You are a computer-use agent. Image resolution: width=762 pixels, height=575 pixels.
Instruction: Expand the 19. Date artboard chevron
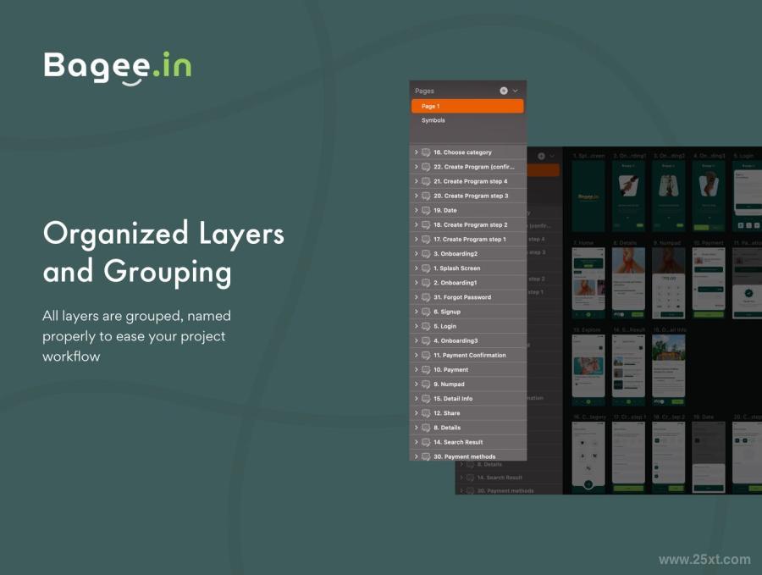(x=417, y=210)
